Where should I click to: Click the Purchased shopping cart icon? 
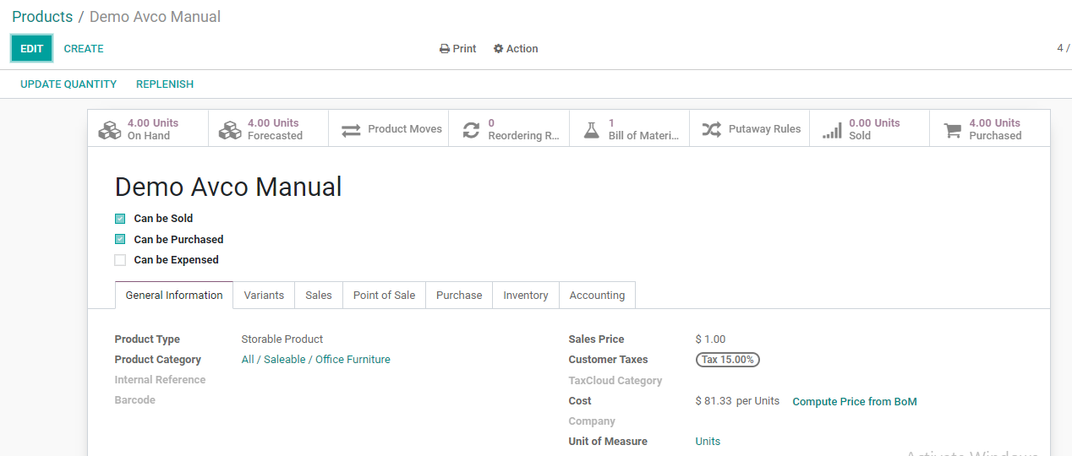click(x=953, y=130)
